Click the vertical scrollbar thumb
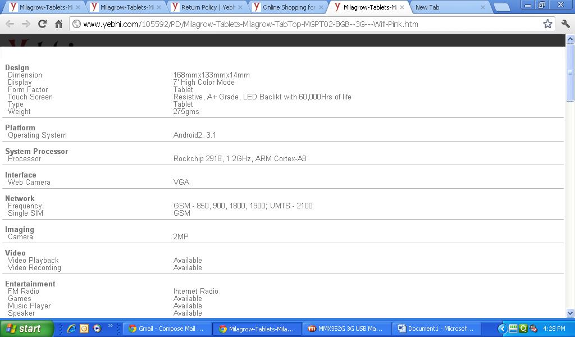The image size is (575, 337). pos(570,72)
